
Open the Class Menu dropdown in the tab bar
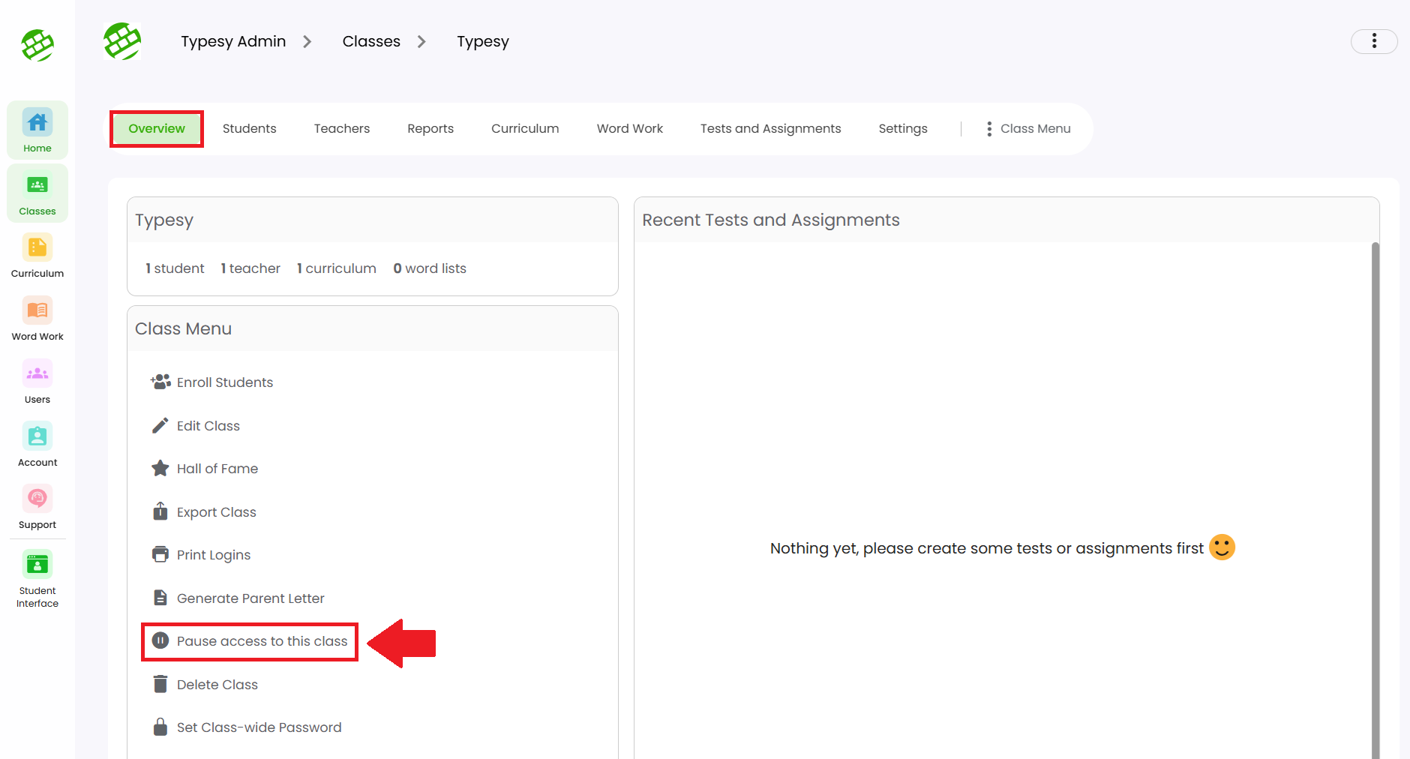[1028, 128]
